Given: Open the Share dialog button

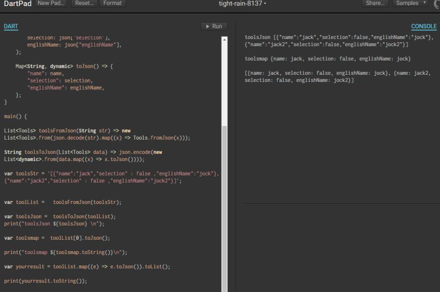Looking at the screenshot, I should [375, 3].
